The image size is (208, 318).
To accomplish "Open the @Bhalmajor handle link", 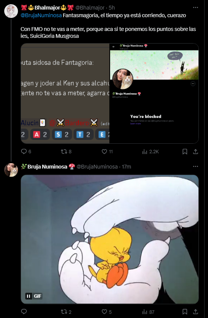I will point(90,8).
